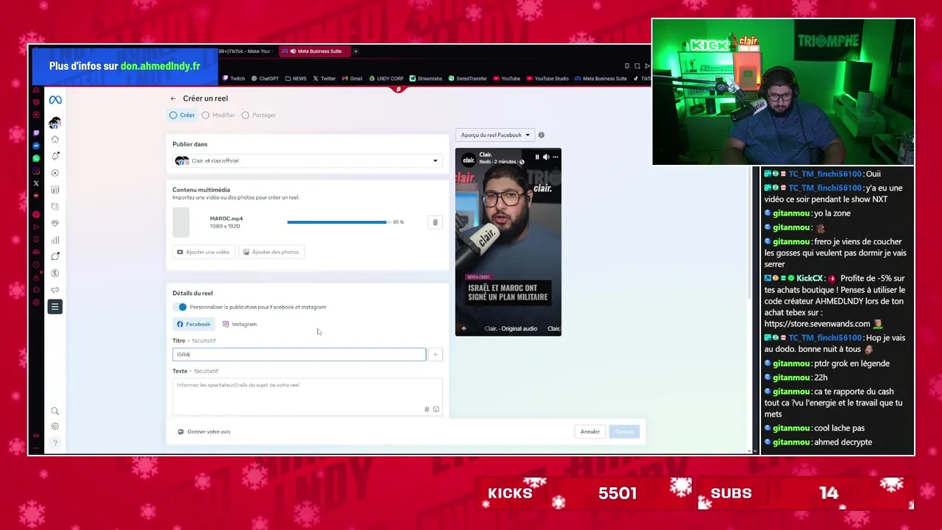Open the notifications bell in Meta sidebar

click(55, 156)
